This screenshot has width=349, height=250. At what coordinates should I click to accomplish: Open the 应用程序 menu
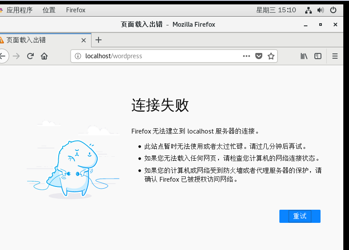click(x=19, y=10)
